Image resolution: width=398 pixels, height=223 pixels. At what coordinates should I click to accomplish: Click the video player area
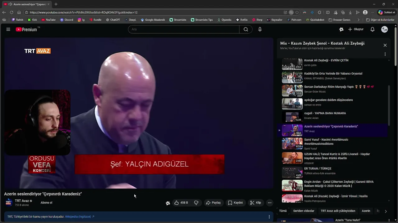[x=139, y=113]
